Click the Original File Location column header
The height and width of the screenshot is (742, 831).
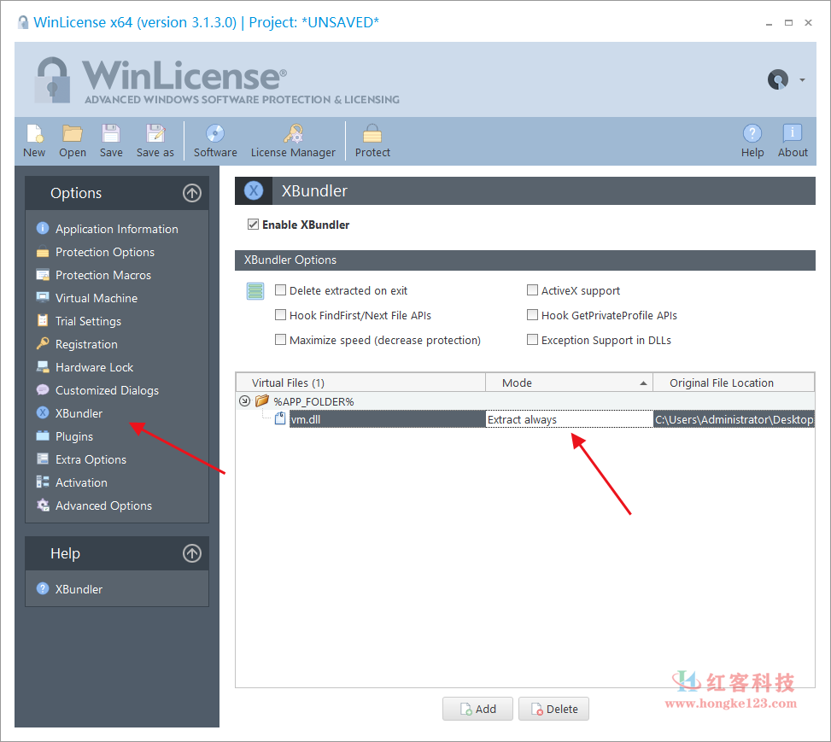pyautogui.click(x=734, y=383)
